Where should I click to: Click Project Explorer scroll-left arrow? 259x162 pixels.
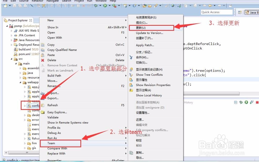coord(6,153)
